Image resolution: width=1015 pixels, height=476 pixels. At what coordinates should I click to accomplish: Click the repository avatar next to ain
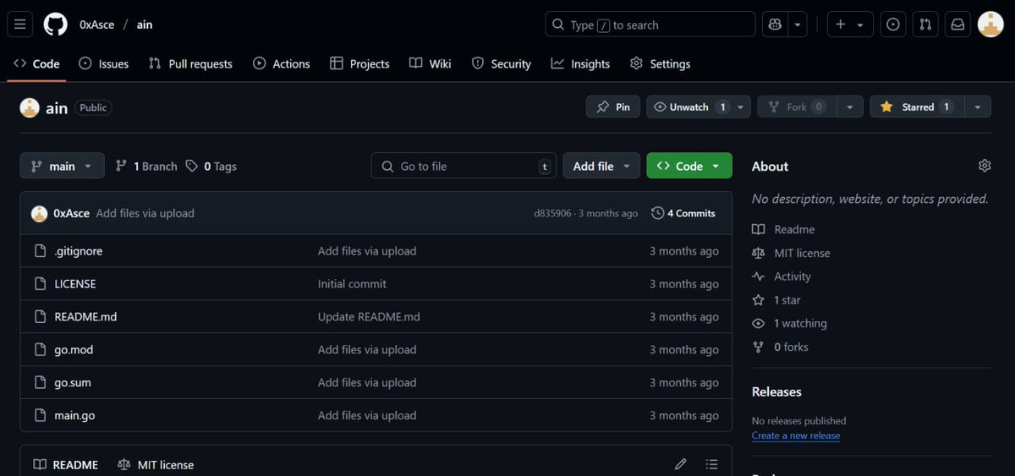point(30,107)
